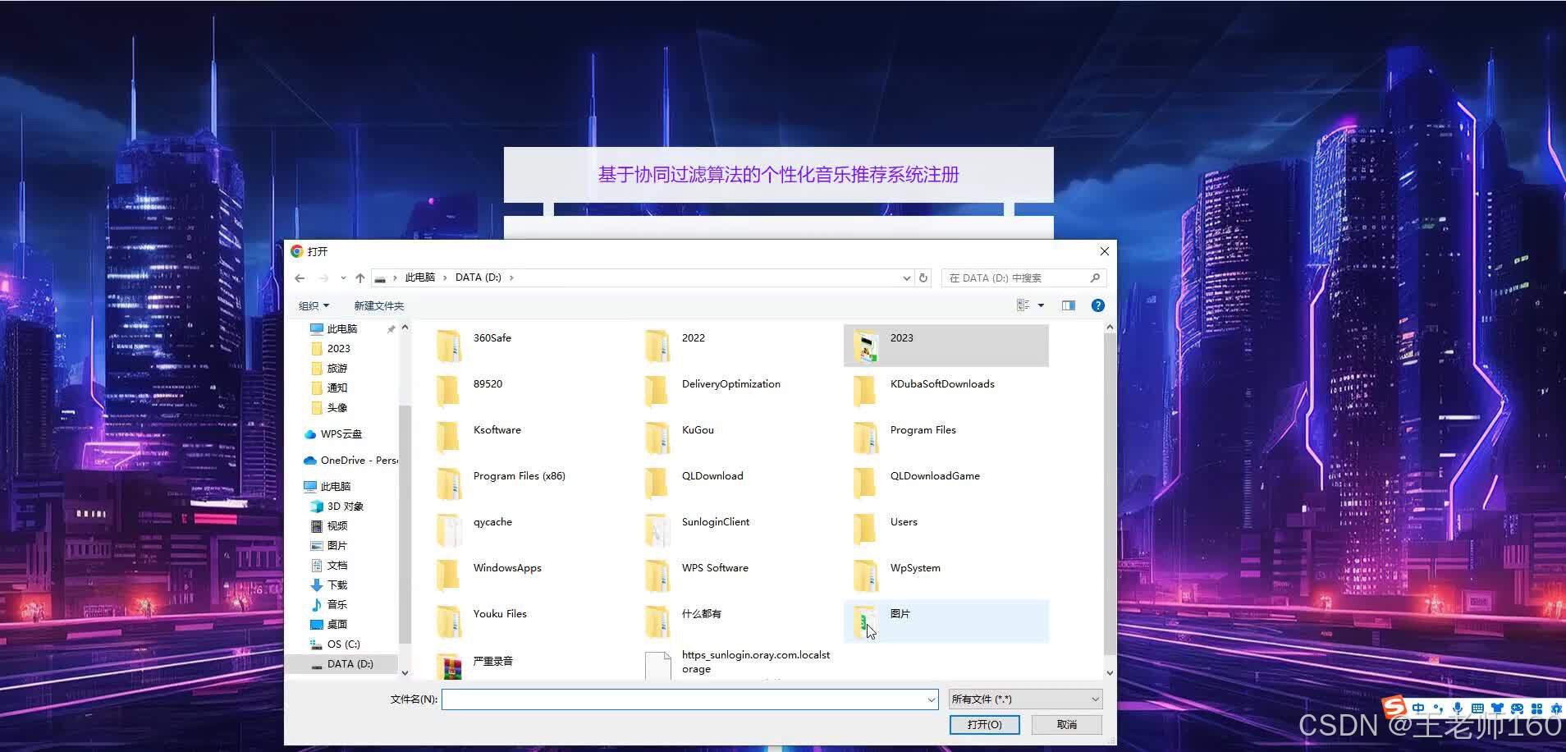The width and height of the screenshot is (1566, 752).
Task: Select the Program Files (x86) folder
Action: point(530,484)
